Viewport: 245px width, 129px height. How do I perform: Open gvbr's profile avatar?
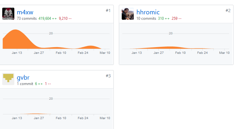click(8, 79)
